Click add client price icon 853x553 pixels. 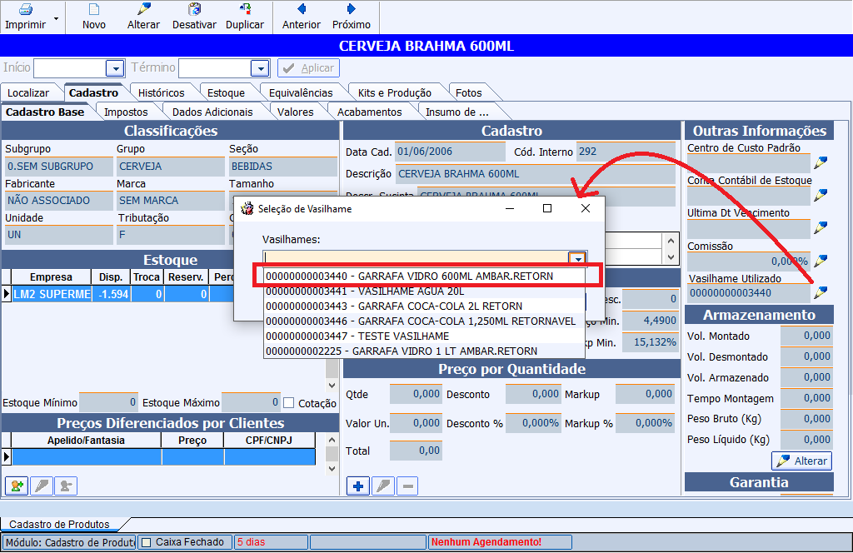[x=16, y=486]
